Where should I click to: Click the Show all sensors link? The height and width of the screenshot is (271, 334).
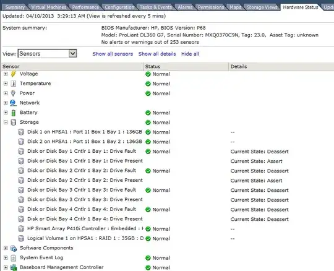tap(113, 54)
